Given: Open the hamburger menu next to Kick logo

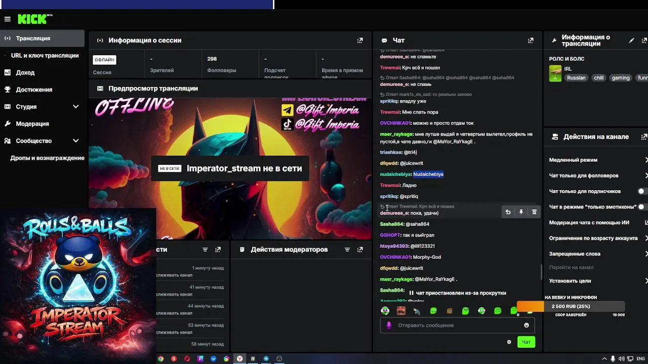Looking at the screenshot, I should point(7,19).
